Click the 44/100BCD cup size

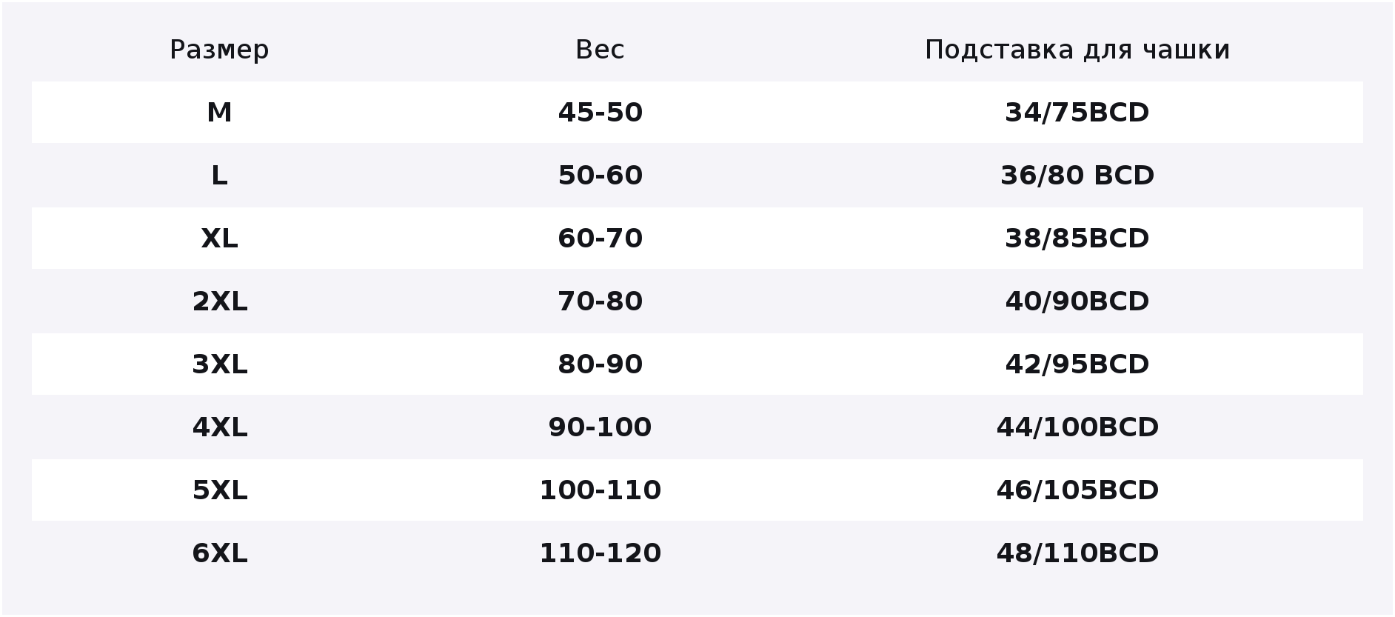click(1077, 427)
